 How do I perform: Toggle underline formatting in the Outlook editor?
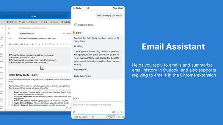click(40, 44)
